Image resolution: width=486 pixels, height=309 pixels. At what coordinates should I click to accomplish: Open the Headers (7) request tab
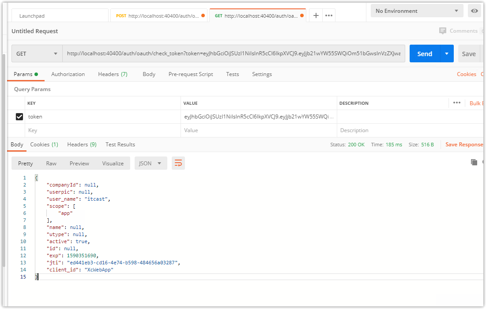coord(113,74)
